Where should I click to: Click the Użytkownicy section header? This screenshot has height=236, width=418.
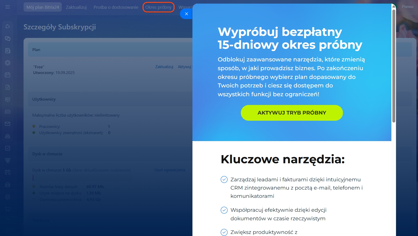coord(44,99)
